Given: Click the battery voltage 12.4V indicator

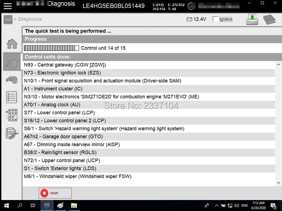Looking at the screenshot, I should (196, 19).
